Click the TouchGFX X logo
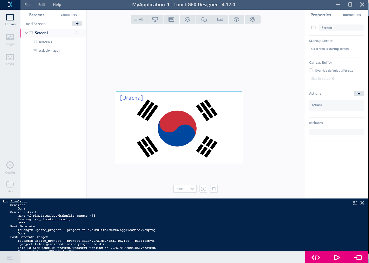Image resolution: width=369 pixels, height=263 pixels. pos(10,5)
